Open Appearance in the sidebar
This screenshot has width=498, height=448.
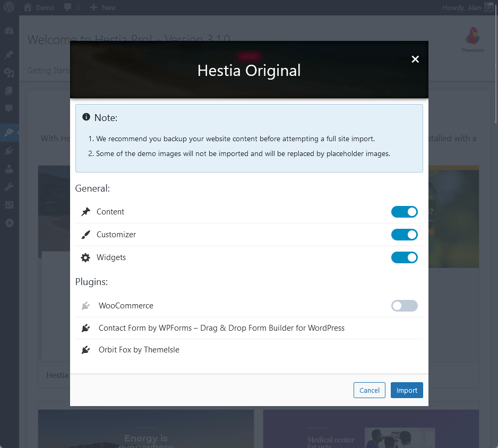9,132
